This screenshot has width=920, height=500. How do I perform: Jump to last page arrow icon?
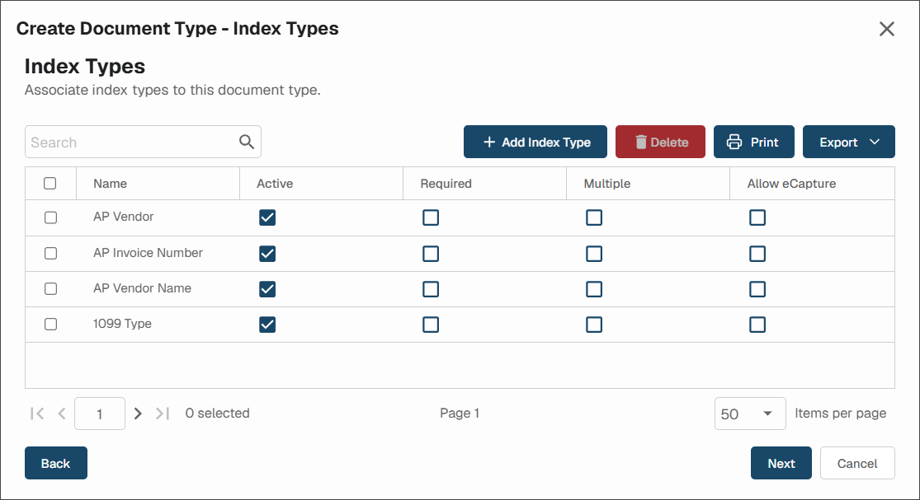click(x=163, y=414)
